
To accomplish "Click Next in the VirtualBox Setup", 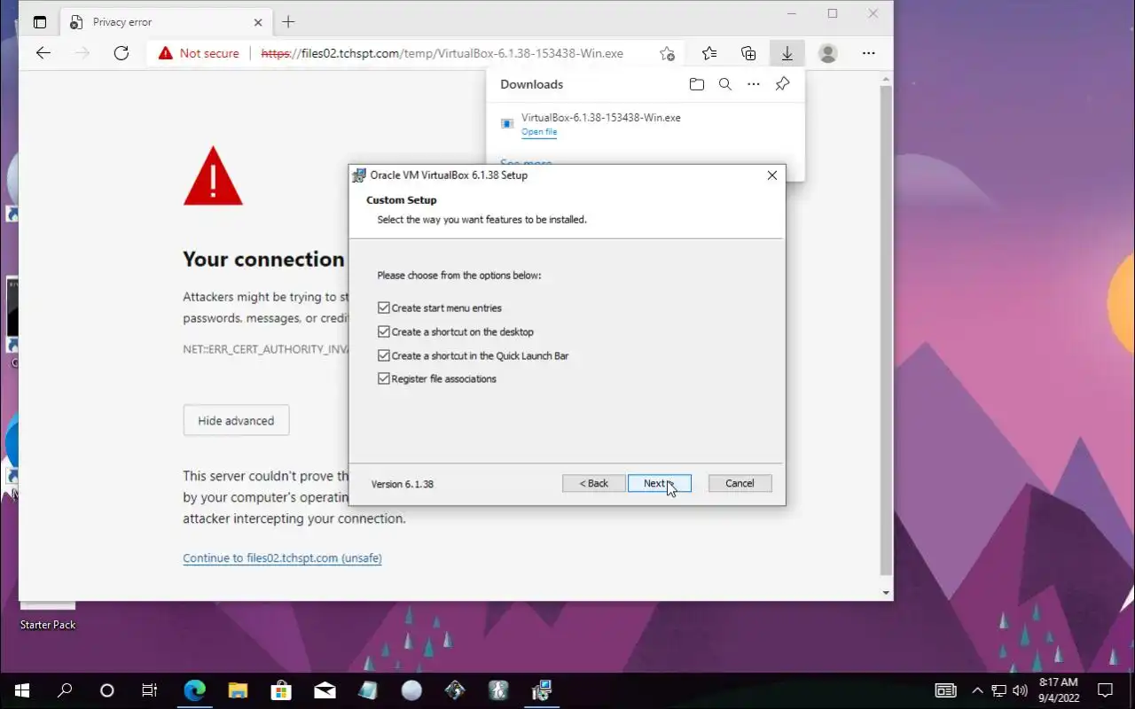I will (659, 483).
